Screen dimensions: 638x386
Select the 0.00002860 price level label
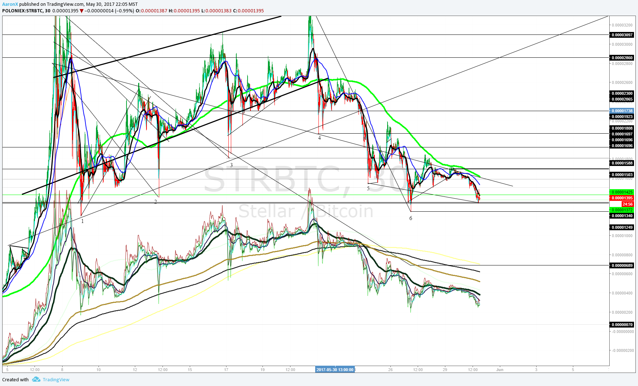coord(622,58)
